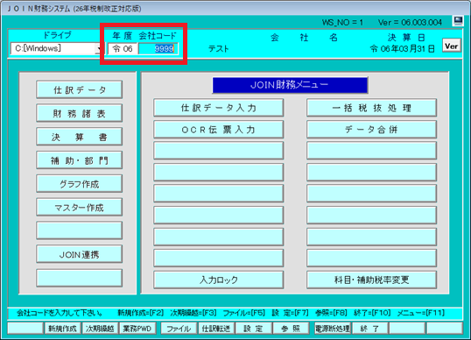Click the Ver button
Screen dimensions: 471x340
(x=451, y=46)
